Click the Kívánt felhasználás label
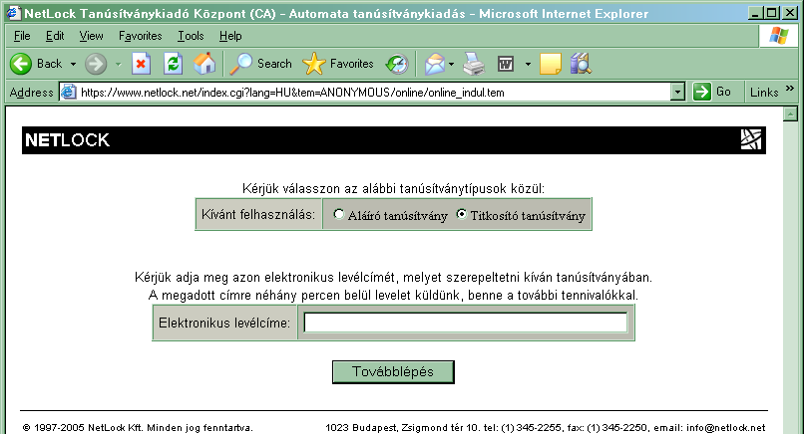Viewport: 804px width, 434px height. 258,214
